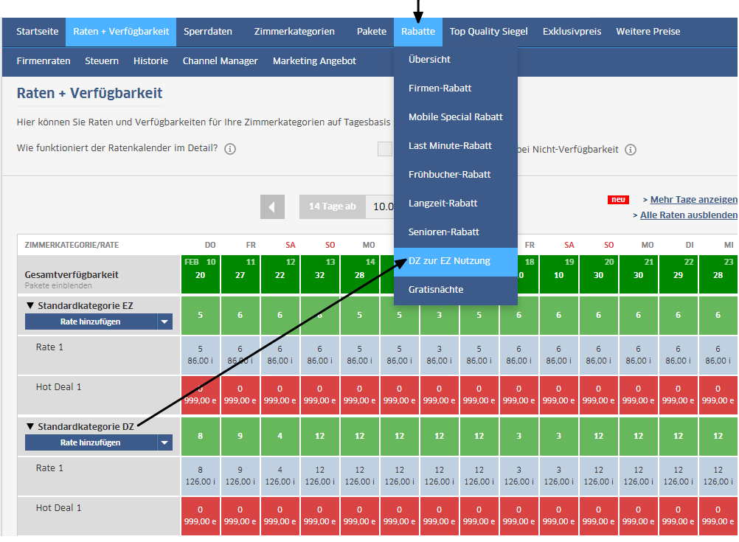Screen dimensions: 739x542
Task: Open the Rabatte menu tab
Action: [418, 32]
